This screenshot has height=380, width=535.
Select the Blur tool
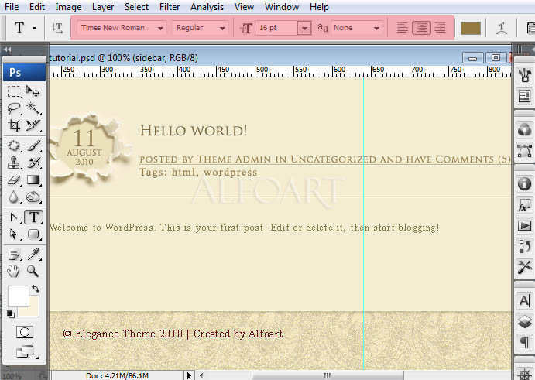pos(14,197)
